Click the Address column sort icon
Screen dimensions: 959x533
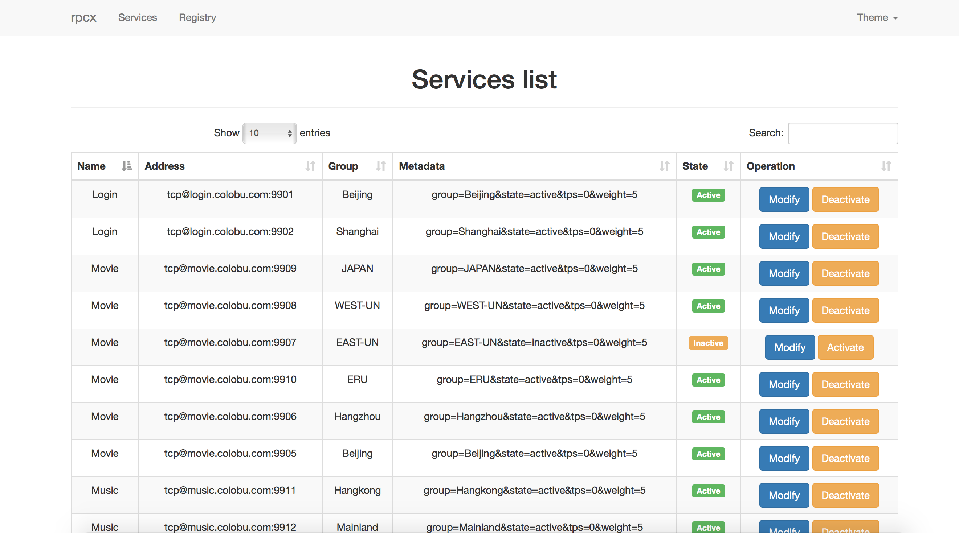click(x=310, y=166)
